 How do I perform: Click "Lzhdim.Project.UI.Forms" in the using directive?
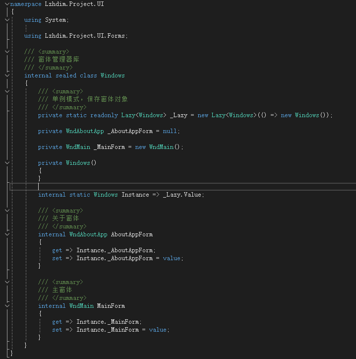pos(85,36)
